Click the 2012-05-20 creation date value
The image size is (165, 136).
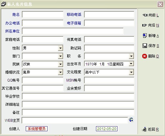point(107,129)
